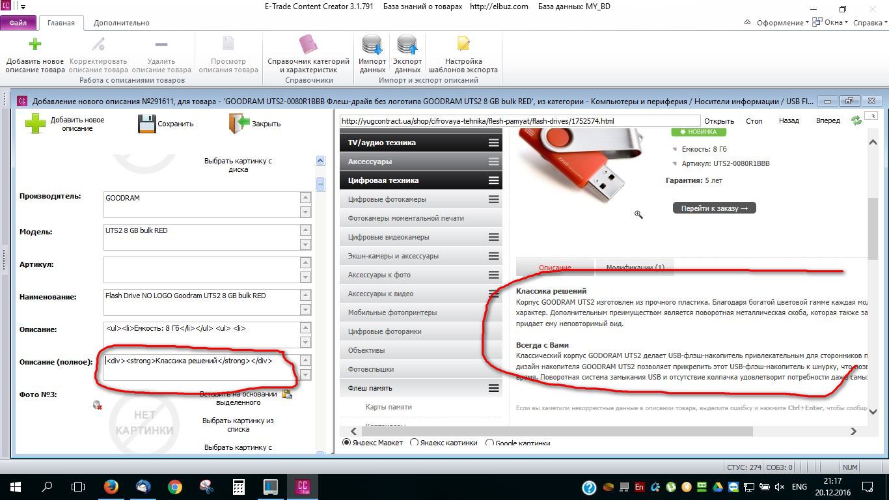Image resolution: width=889 pixels, height=500 pixels.
Task: Step down the Артикул field spinner
Action: [x=305, y=277]
